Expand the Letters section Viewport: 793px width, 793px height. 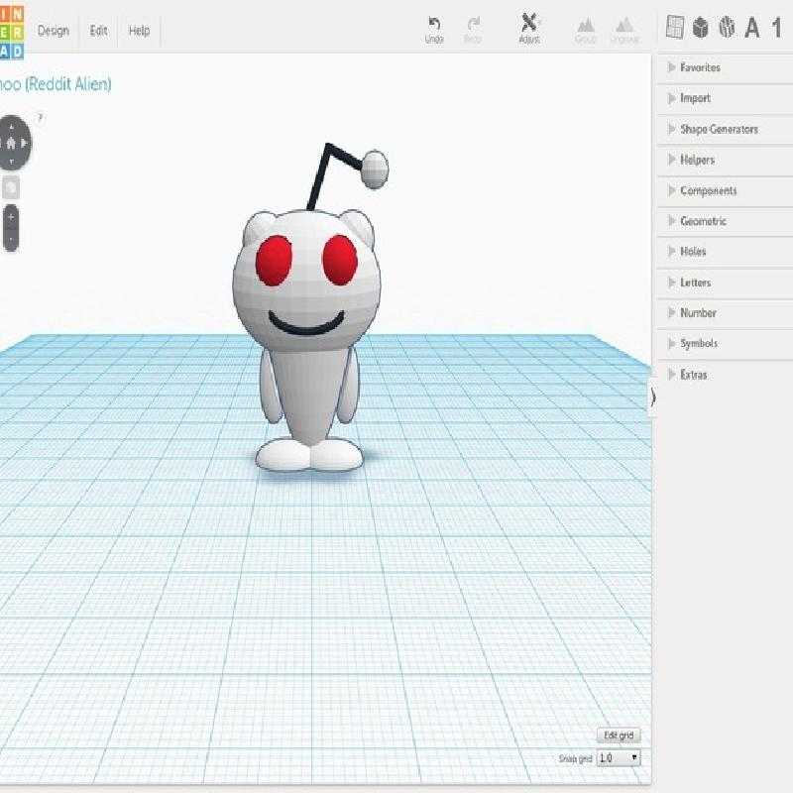[726, 283]
